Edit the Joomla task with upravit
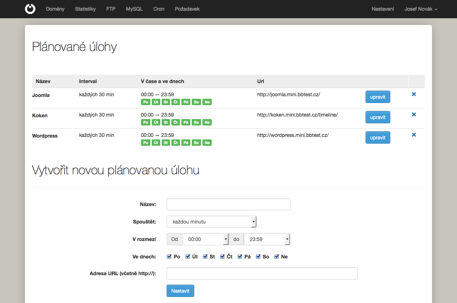 coord(378,97)
